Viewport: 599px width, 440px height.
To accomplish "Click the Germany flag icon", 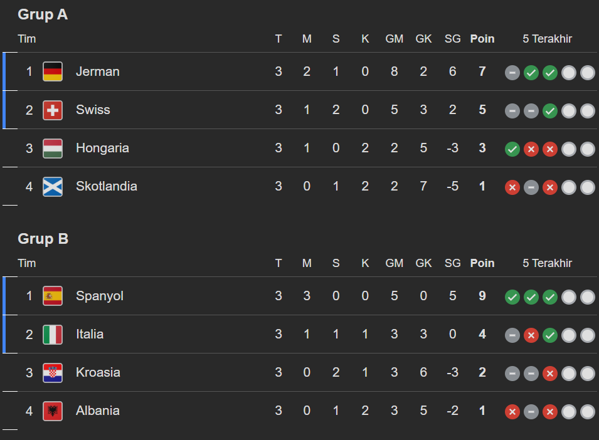I will point(53,71).
